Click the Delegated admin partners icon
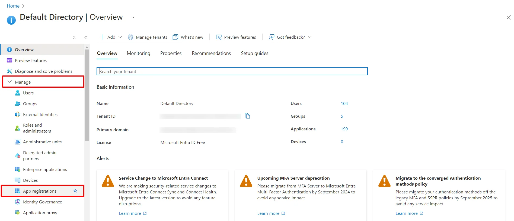This screenshot has width=514, height=221. coord(18,156)
